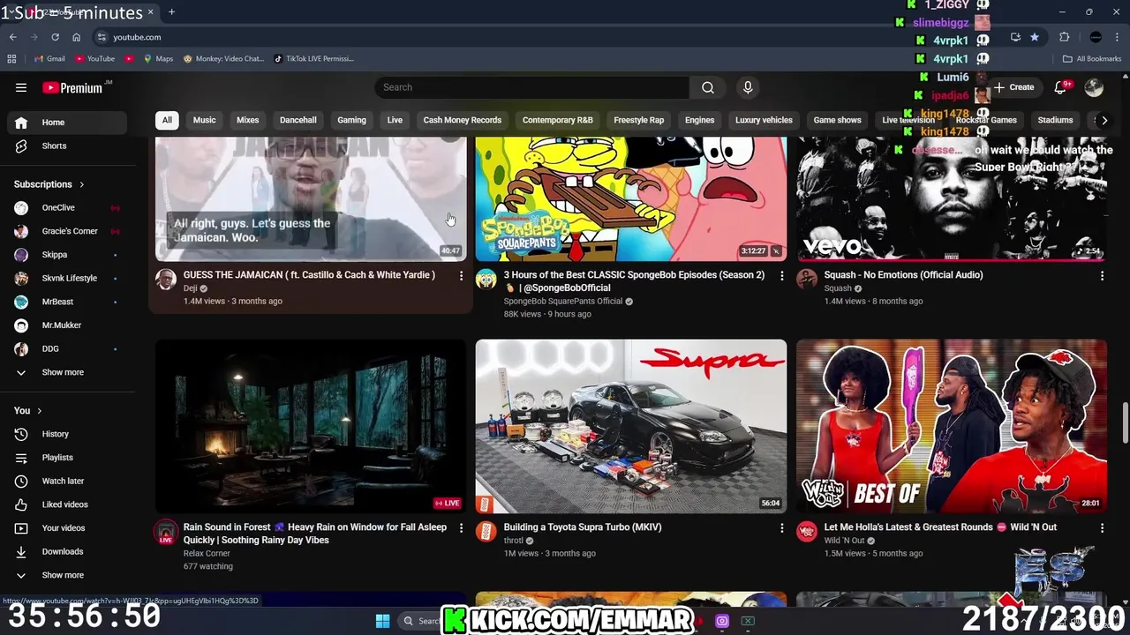This screenshot has width=1130, height=635.
Task: Open Building a Toyota Supra Turbo title
Action: click(583, 527)
